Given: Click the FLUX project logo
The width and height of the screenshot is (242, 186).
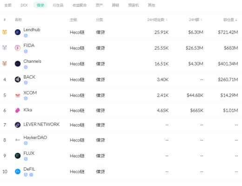Looking at the screenshot, I should (18, 156).
